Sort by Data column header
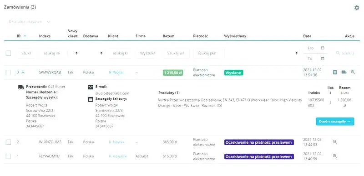Image resolution: width=364 pixels, height=176 pixels. [x=307, y=36]
